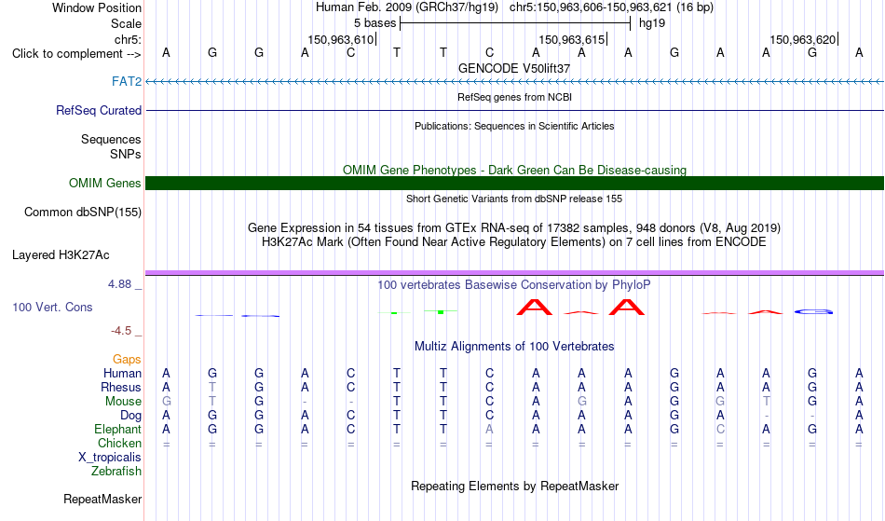Select the Elephant species label
The height and width of the screenshot is (521, 885).
coord(117,429)
